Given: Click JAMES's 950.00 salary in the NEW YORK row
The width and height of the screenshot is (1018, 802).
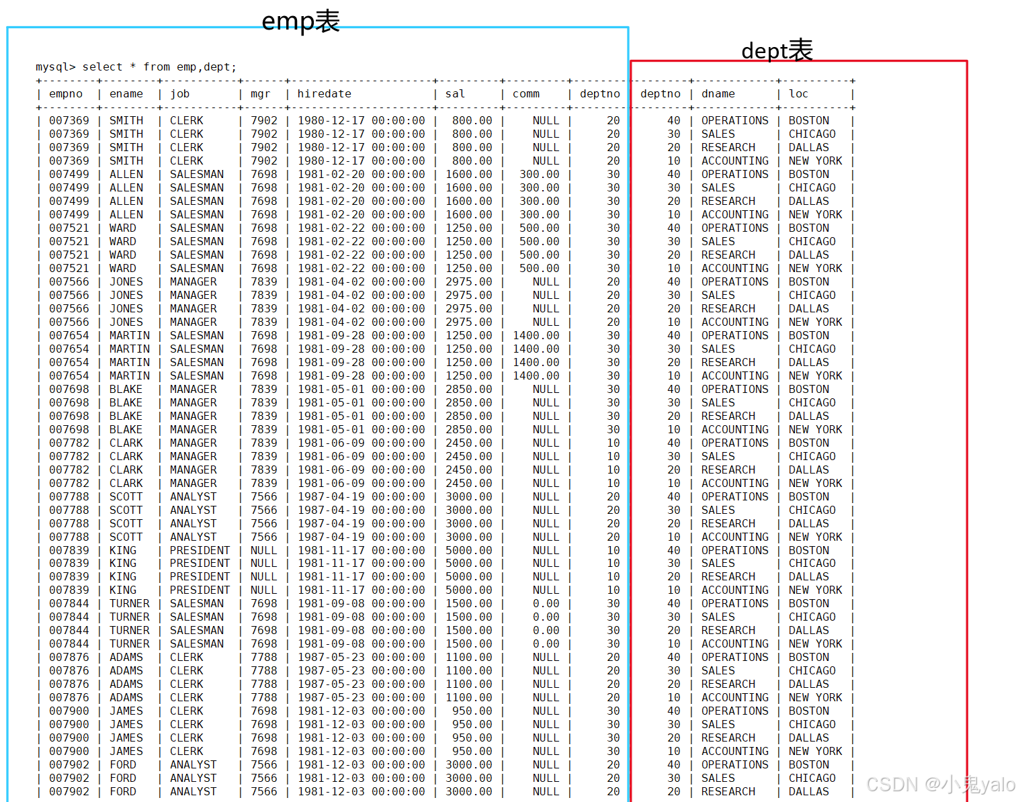Looking at the screenshot, I should (x=472, y=752).
